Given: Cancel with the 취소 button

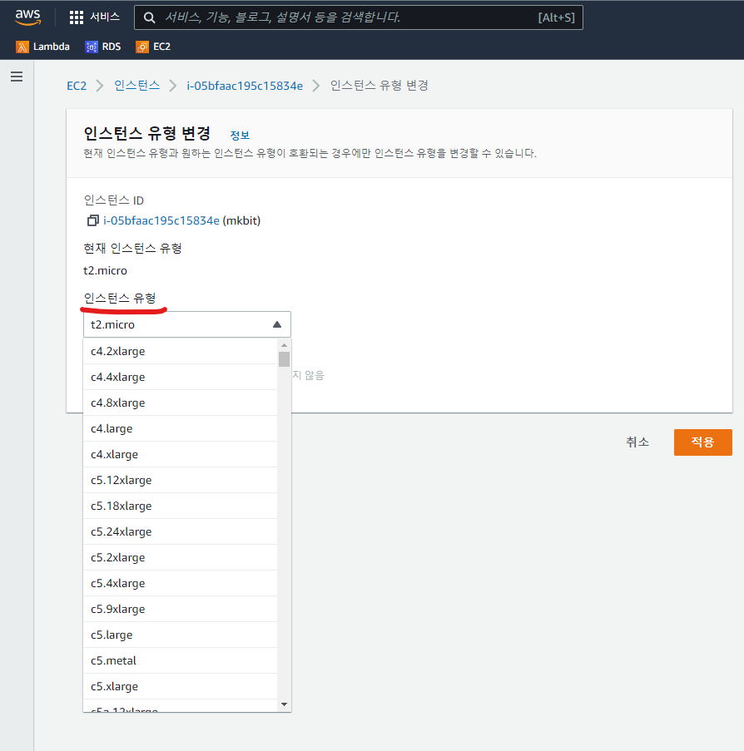Looking at the screenshot, I should [637, 442].
